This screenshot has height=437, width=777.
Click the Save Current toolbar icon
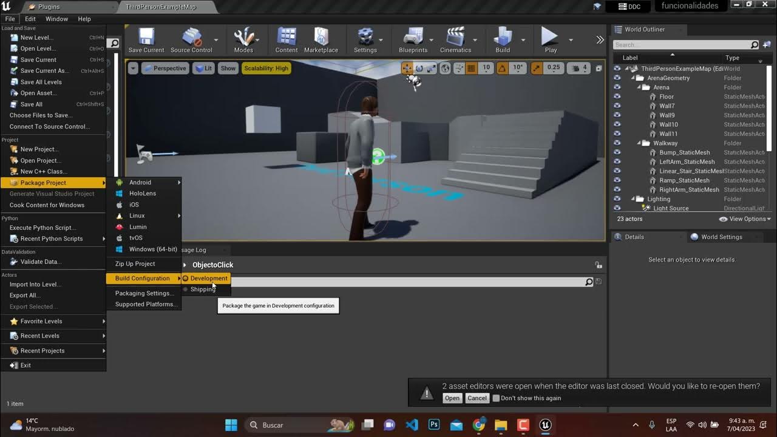coord(146,36)
